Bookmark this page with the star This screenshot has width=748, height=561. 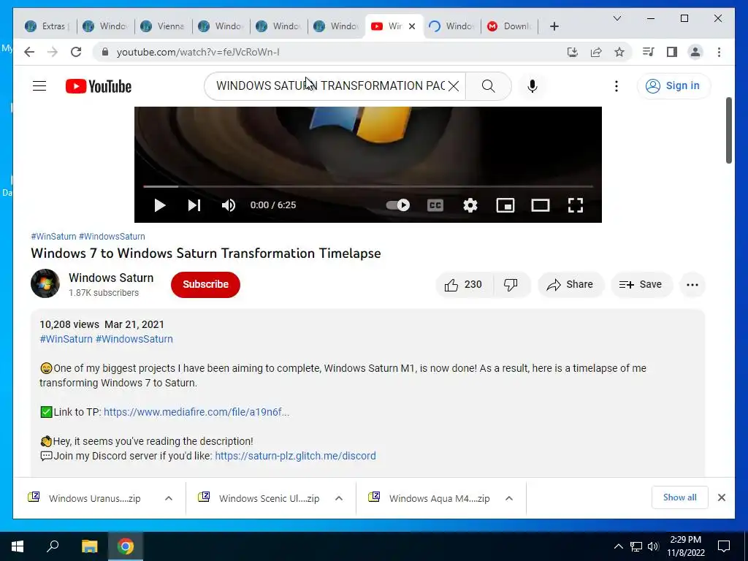tap(619, 52)
